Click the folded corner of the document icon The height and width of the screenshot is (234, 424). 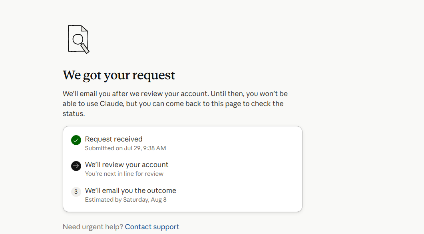pyautogui.click(x=84, y=28)
